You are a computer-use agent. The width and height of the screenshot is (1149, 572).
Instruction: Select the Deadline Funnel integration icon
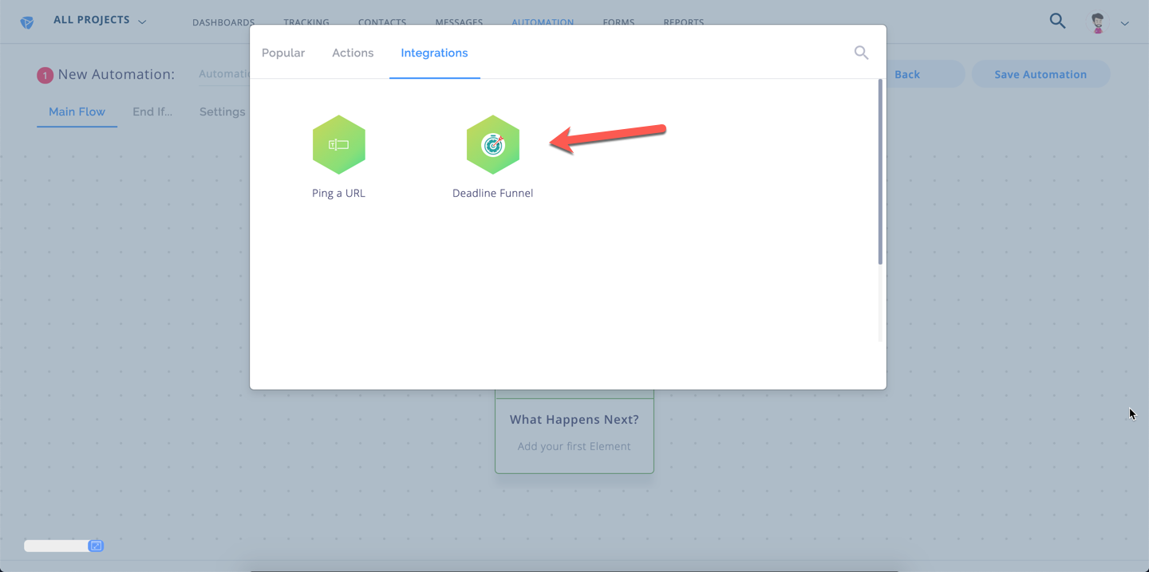point(493,145)
